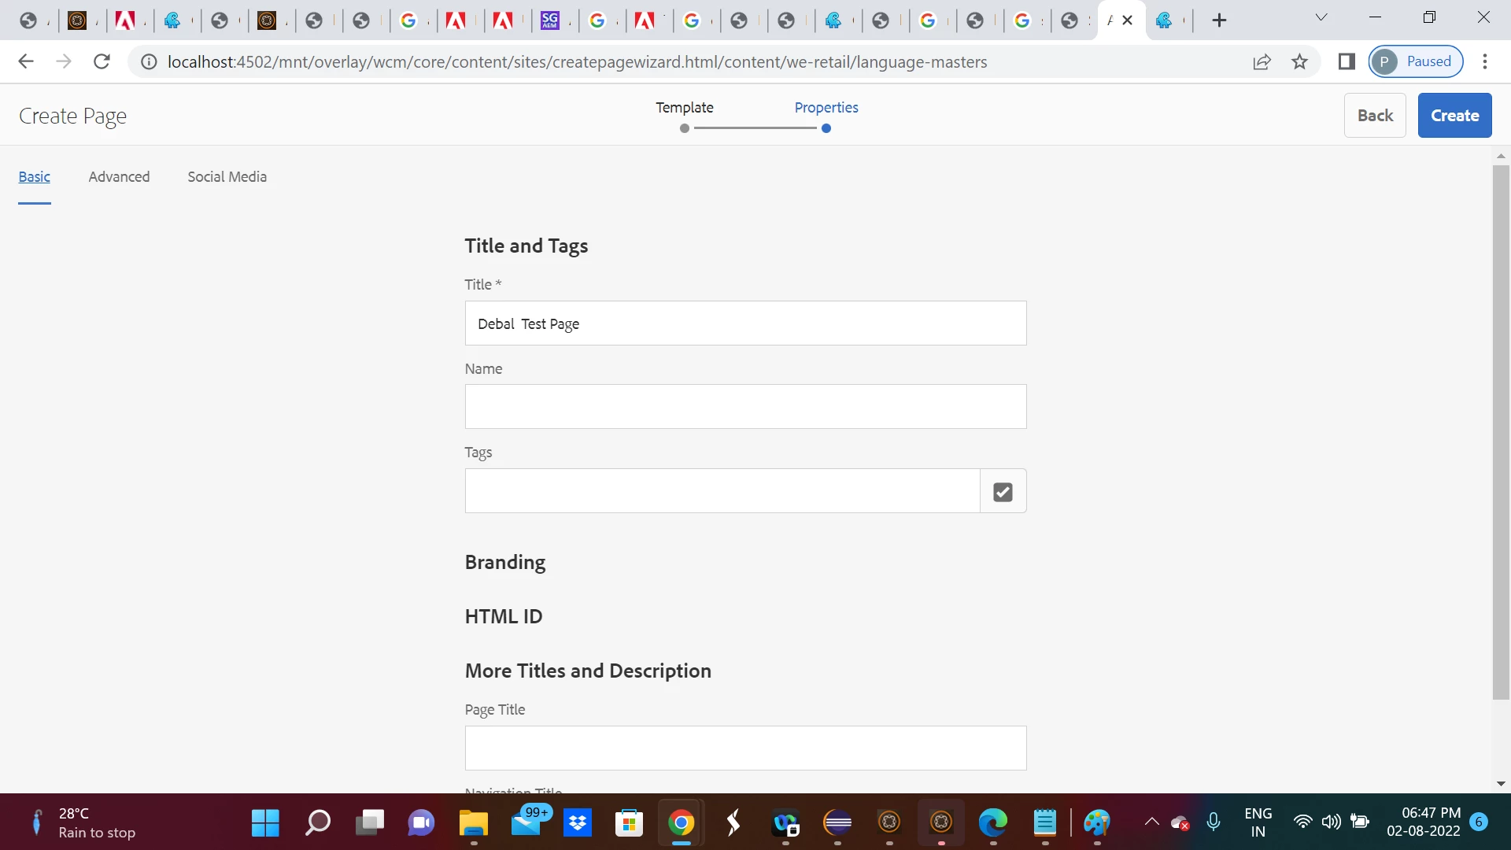Click into the Name input field

point(745,407)
